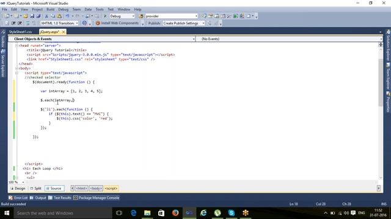The width and height of the screenshot is (391, 219).
Task: Collapse the body element outline node
Action: click(x=16, y=68)
